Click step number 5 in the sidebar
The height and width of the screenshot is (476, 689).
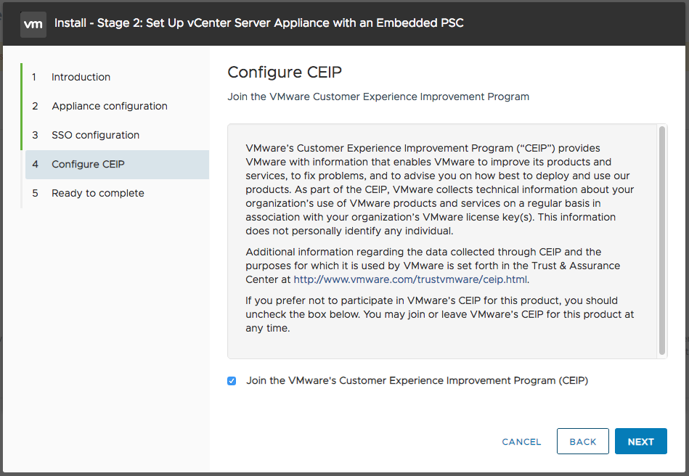[35, 193]
